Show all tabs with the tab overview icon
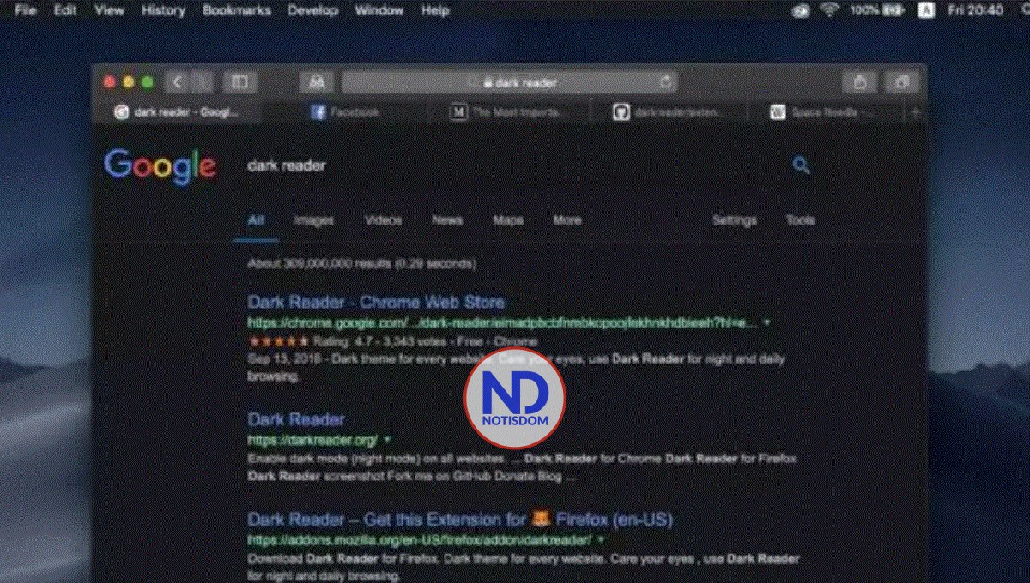This screenshot has height=583, width=1030. tap(901, 81)
